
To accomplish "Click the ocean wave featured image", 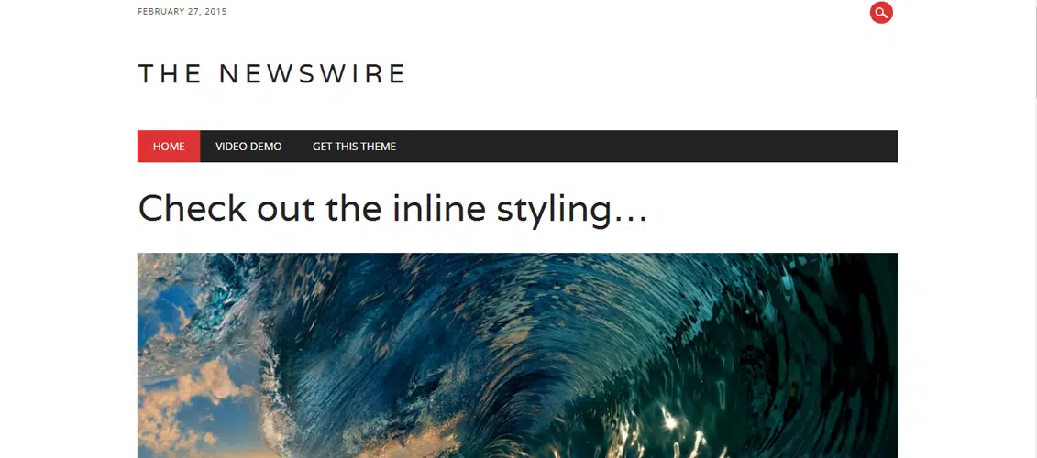I will pyautogui.click(x=517, y=355).
